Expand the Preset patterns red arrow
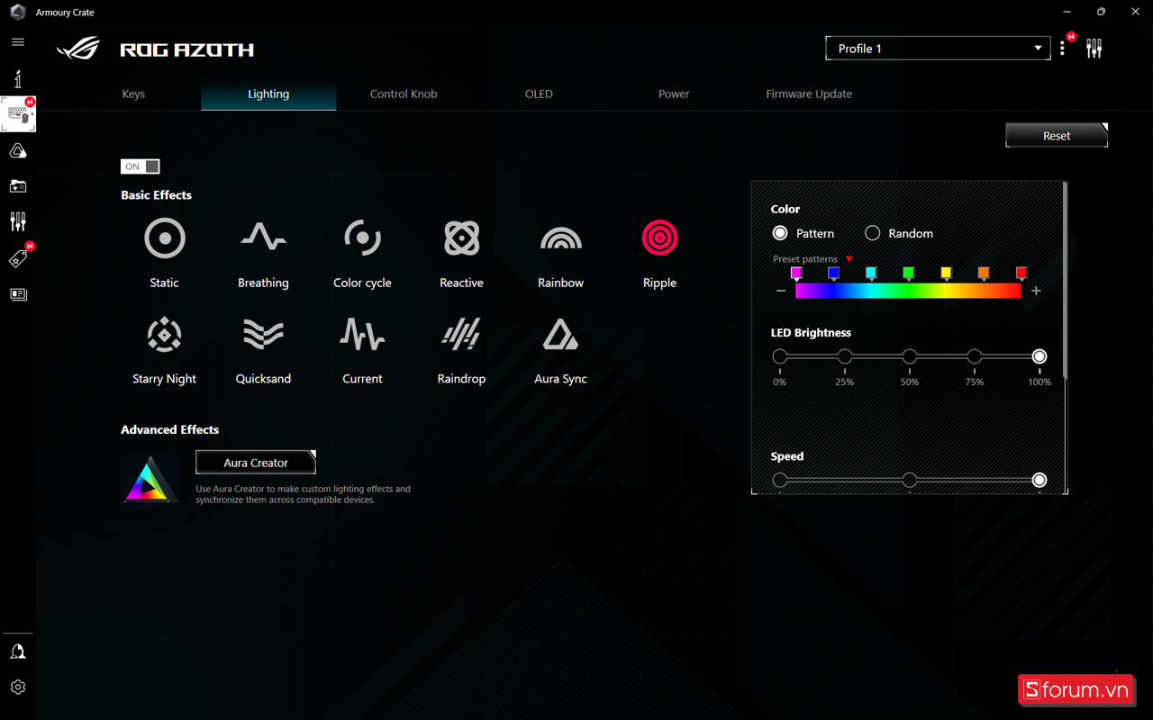1153x720 pixels. [849, 259]
